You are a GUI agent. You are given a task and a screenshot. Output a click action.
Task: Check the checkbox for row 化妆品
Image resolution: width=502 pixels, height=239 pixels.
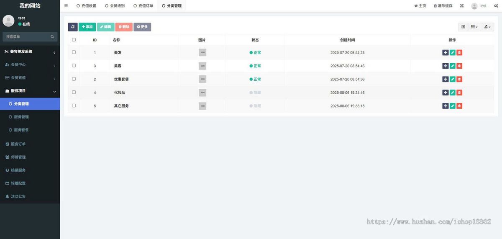74,92
